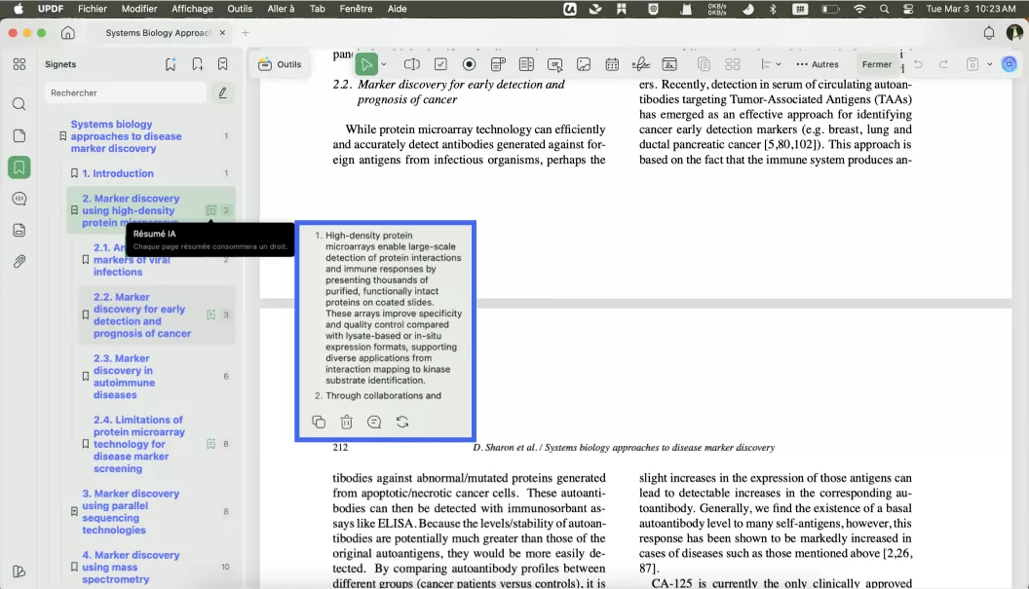Open the Fenêtre menu
Screen dimensions: 1029x589
point(356,9)
